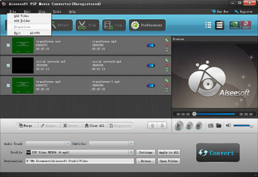This screenshot has height=177, width=258.
Task: Uncheck the social network.swf checkbox
Action: pos(8,65)
